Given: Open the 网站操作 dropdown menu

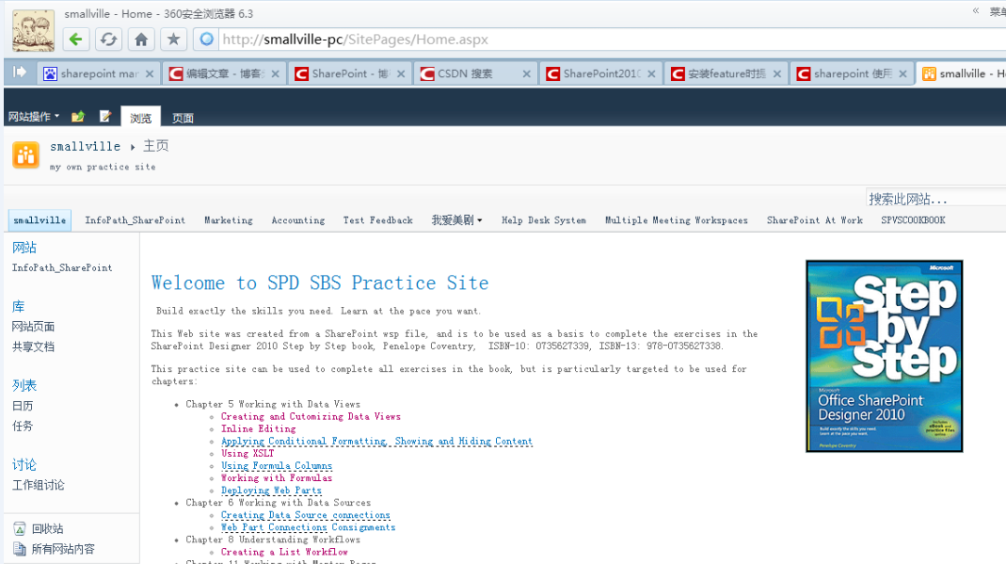Looking at the screenshot, I should (33, 117).
